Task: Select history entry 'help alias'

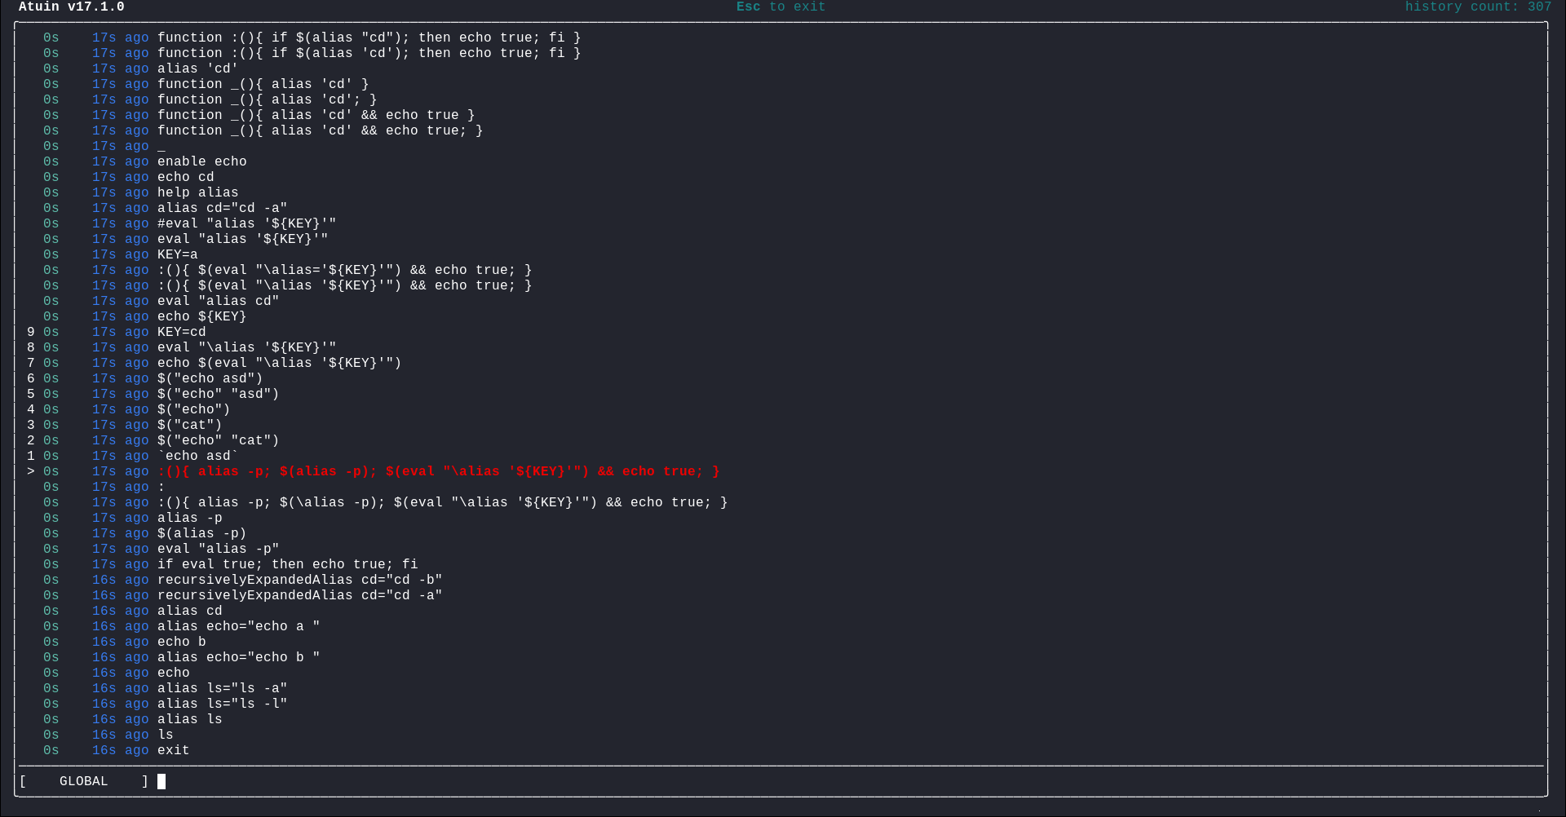Action: point(198,192)
